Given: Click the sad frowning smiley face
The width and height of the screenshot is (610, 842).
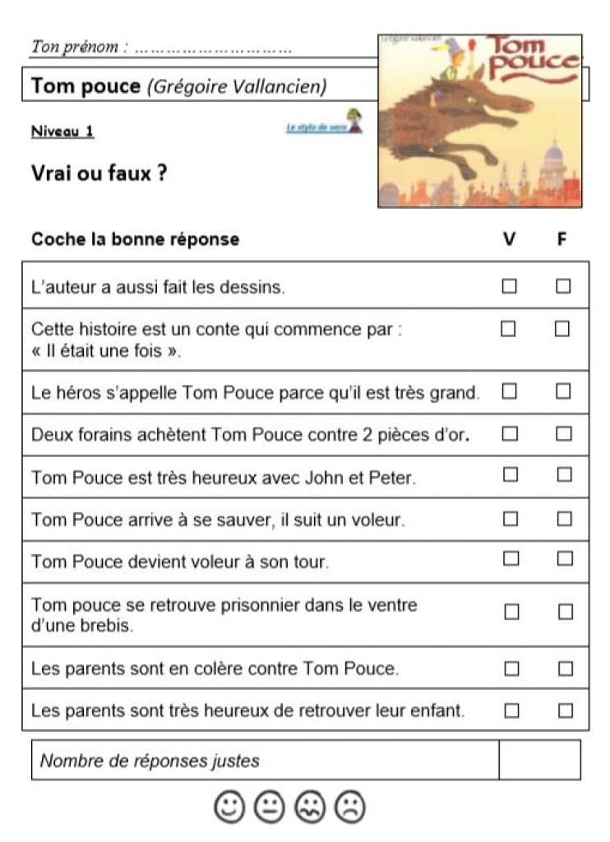Looking at the screenshot, I should point(349,807).
